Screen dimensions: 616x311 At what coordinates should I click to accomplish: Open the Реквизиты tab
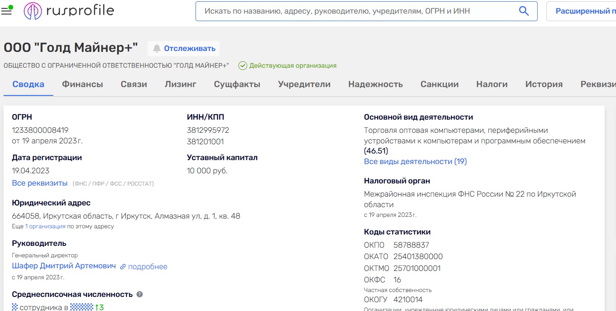pyautogui.click(x=598, y=84)
